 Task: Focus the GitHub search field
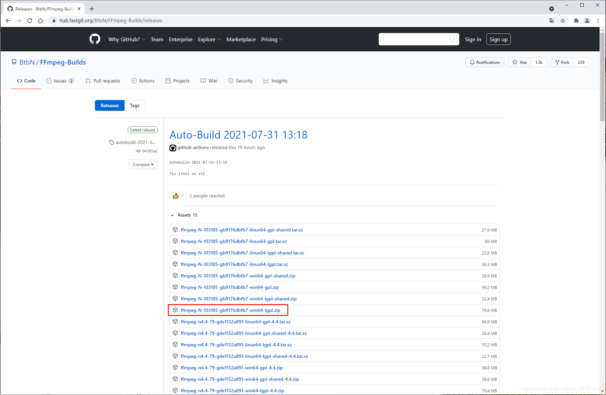(419, 39)
